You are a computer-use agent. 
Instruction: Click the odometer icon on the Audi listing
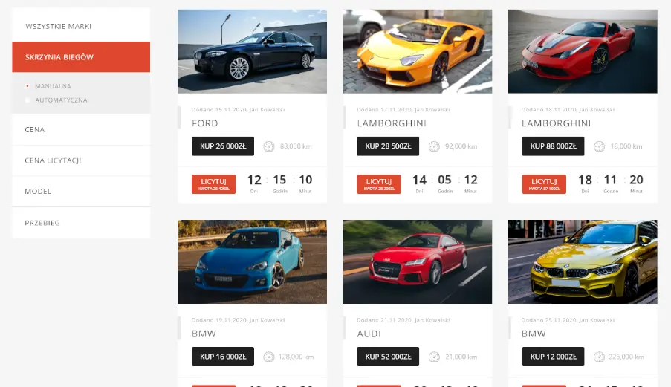click(434, 357)
